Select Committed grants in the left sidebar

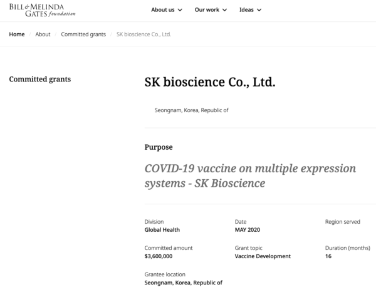(39, 80)
